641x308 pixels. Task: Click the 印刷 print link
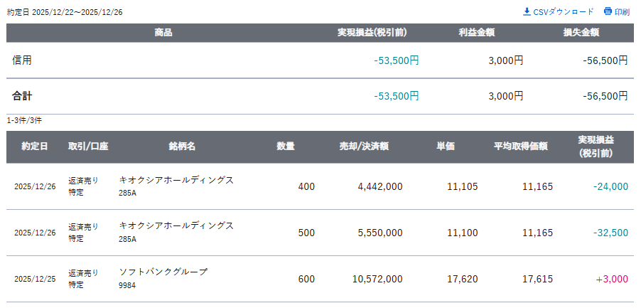click(x=622, y=11)
